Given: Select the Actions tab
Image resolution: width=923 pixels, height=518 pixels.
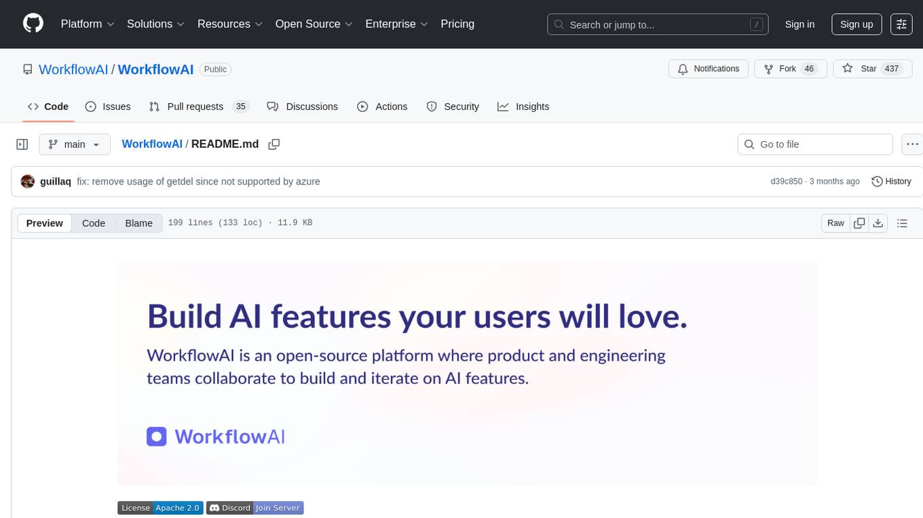Looking at the screenshot, I should click(x=382, y=106).
